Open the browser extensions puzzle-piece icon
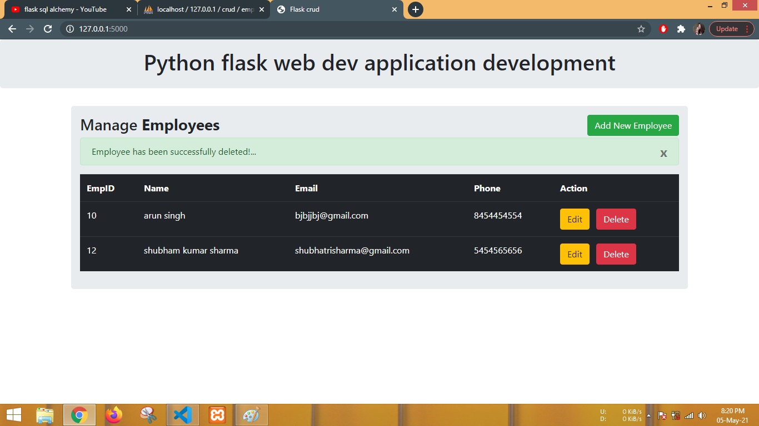This screenshot has width=759, height=426. (681, 28)
